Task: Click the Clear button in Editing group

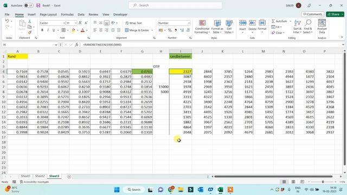Action: point(278,32)
